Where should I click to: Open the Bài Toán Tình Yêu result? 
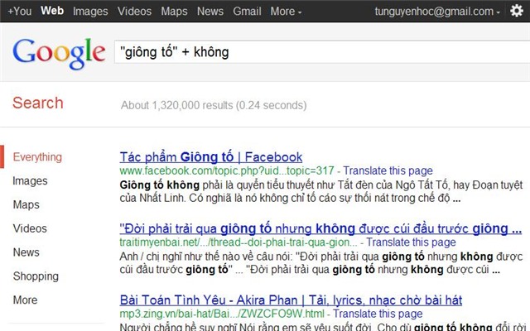[291, 300]
